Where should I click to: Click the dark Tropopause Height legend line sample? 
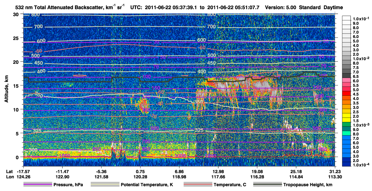(x=268, y=185)
